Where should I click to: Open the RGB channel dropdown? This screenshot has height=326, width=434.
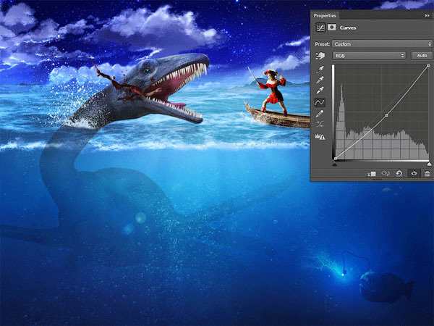[369, 56]
